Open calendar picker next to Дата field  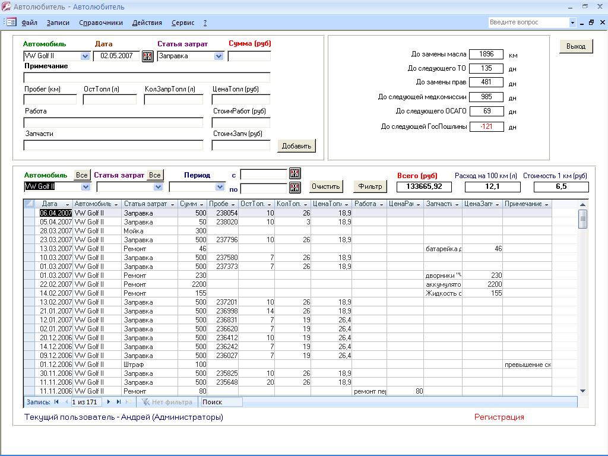(x=147, y=56)
